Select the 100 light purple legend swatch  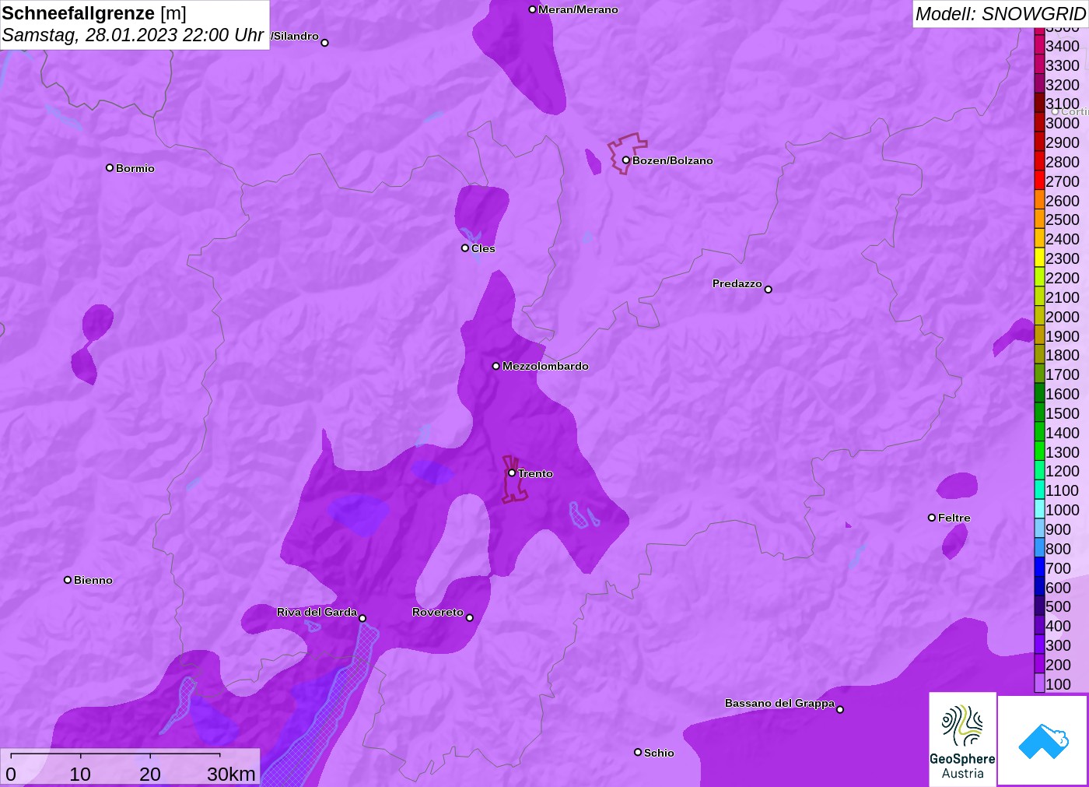coord(1039,683)
